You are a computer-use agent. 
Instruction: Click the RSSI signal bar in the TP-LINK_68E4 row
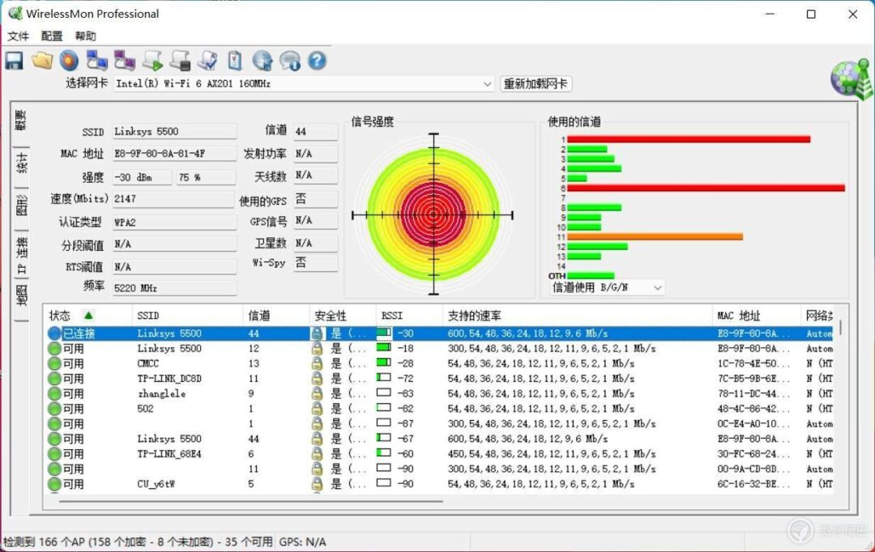point(383,453)
